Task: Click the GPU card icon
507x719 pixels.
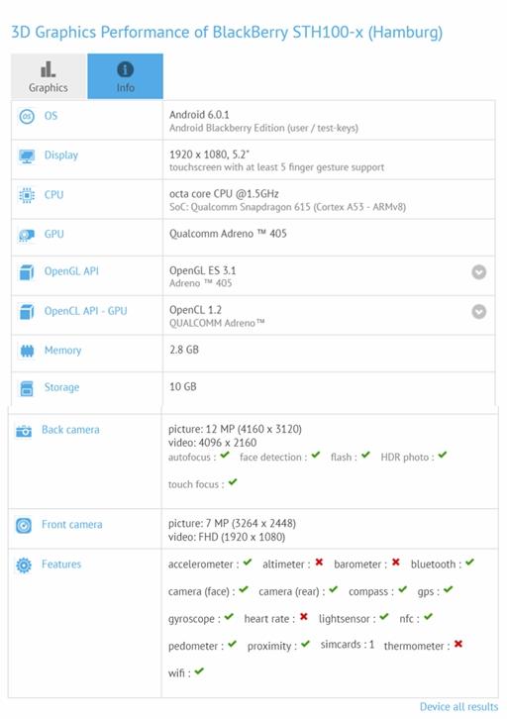Action: (x=27, y=236)
